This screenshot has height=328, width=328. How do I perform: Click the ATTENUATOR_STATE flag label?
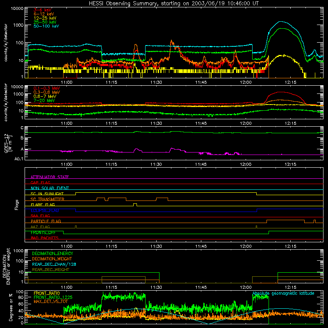coord(50,177)
